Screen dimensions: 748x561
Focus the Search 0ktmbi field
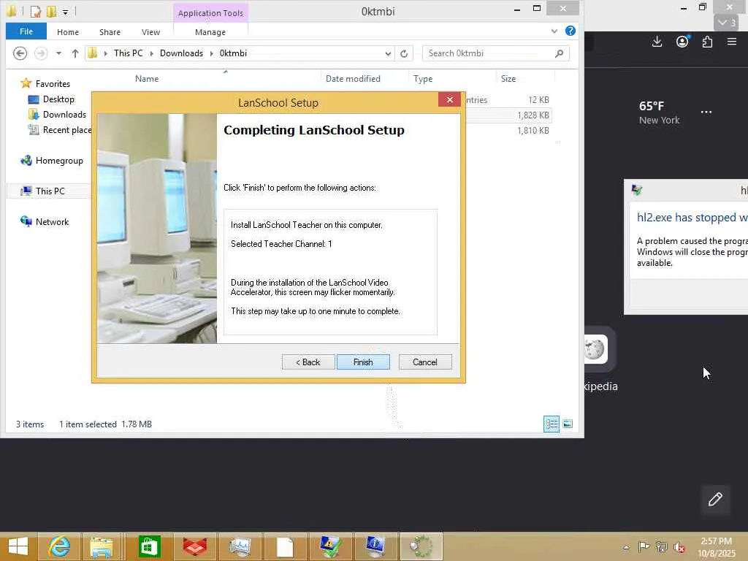[x=490, y=53]
